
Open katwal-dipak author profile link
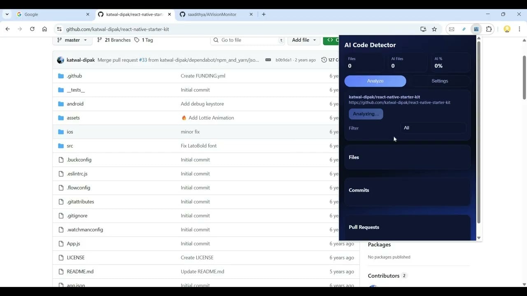coord(81,60)
